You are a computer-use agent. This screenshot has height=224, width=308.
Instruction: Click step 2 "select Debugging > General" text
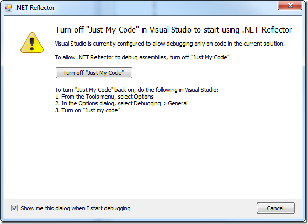pos(153,103)
